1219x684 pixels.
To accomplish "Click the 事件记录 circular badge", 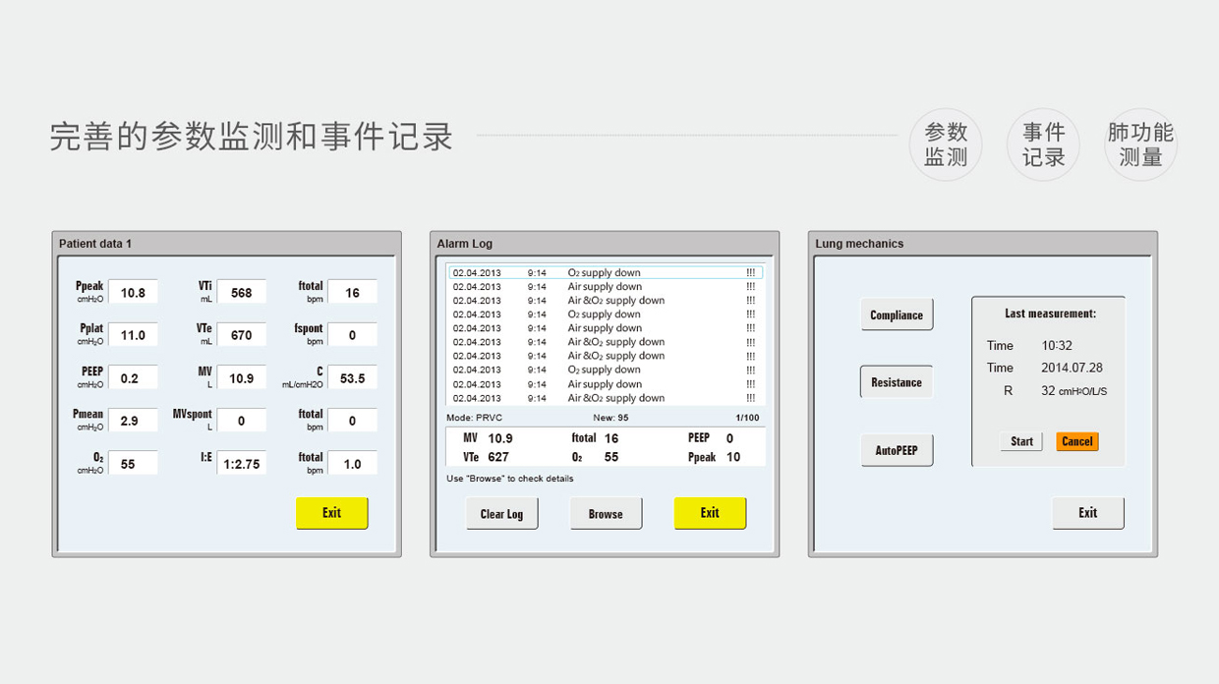I will point(1043,144).
